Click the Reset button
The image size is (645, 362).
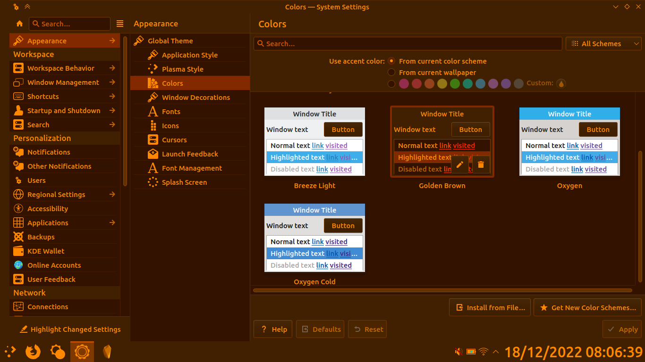tap(367, 329)
